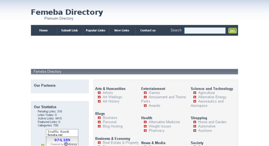Viewport: 269px width, 146px height.
Task: Click the Traffic Rank femeba.net widget header
Action: pyautogui.click(x=62, y=133)
